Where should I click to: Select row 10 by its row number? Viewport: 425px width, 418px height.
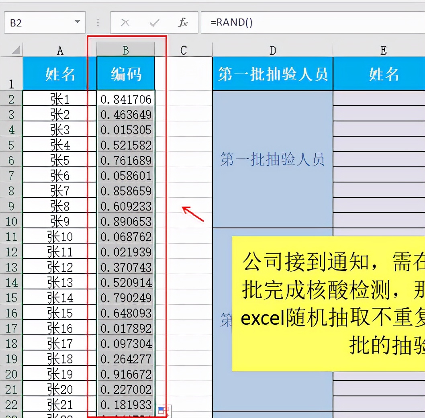(11, 221)
